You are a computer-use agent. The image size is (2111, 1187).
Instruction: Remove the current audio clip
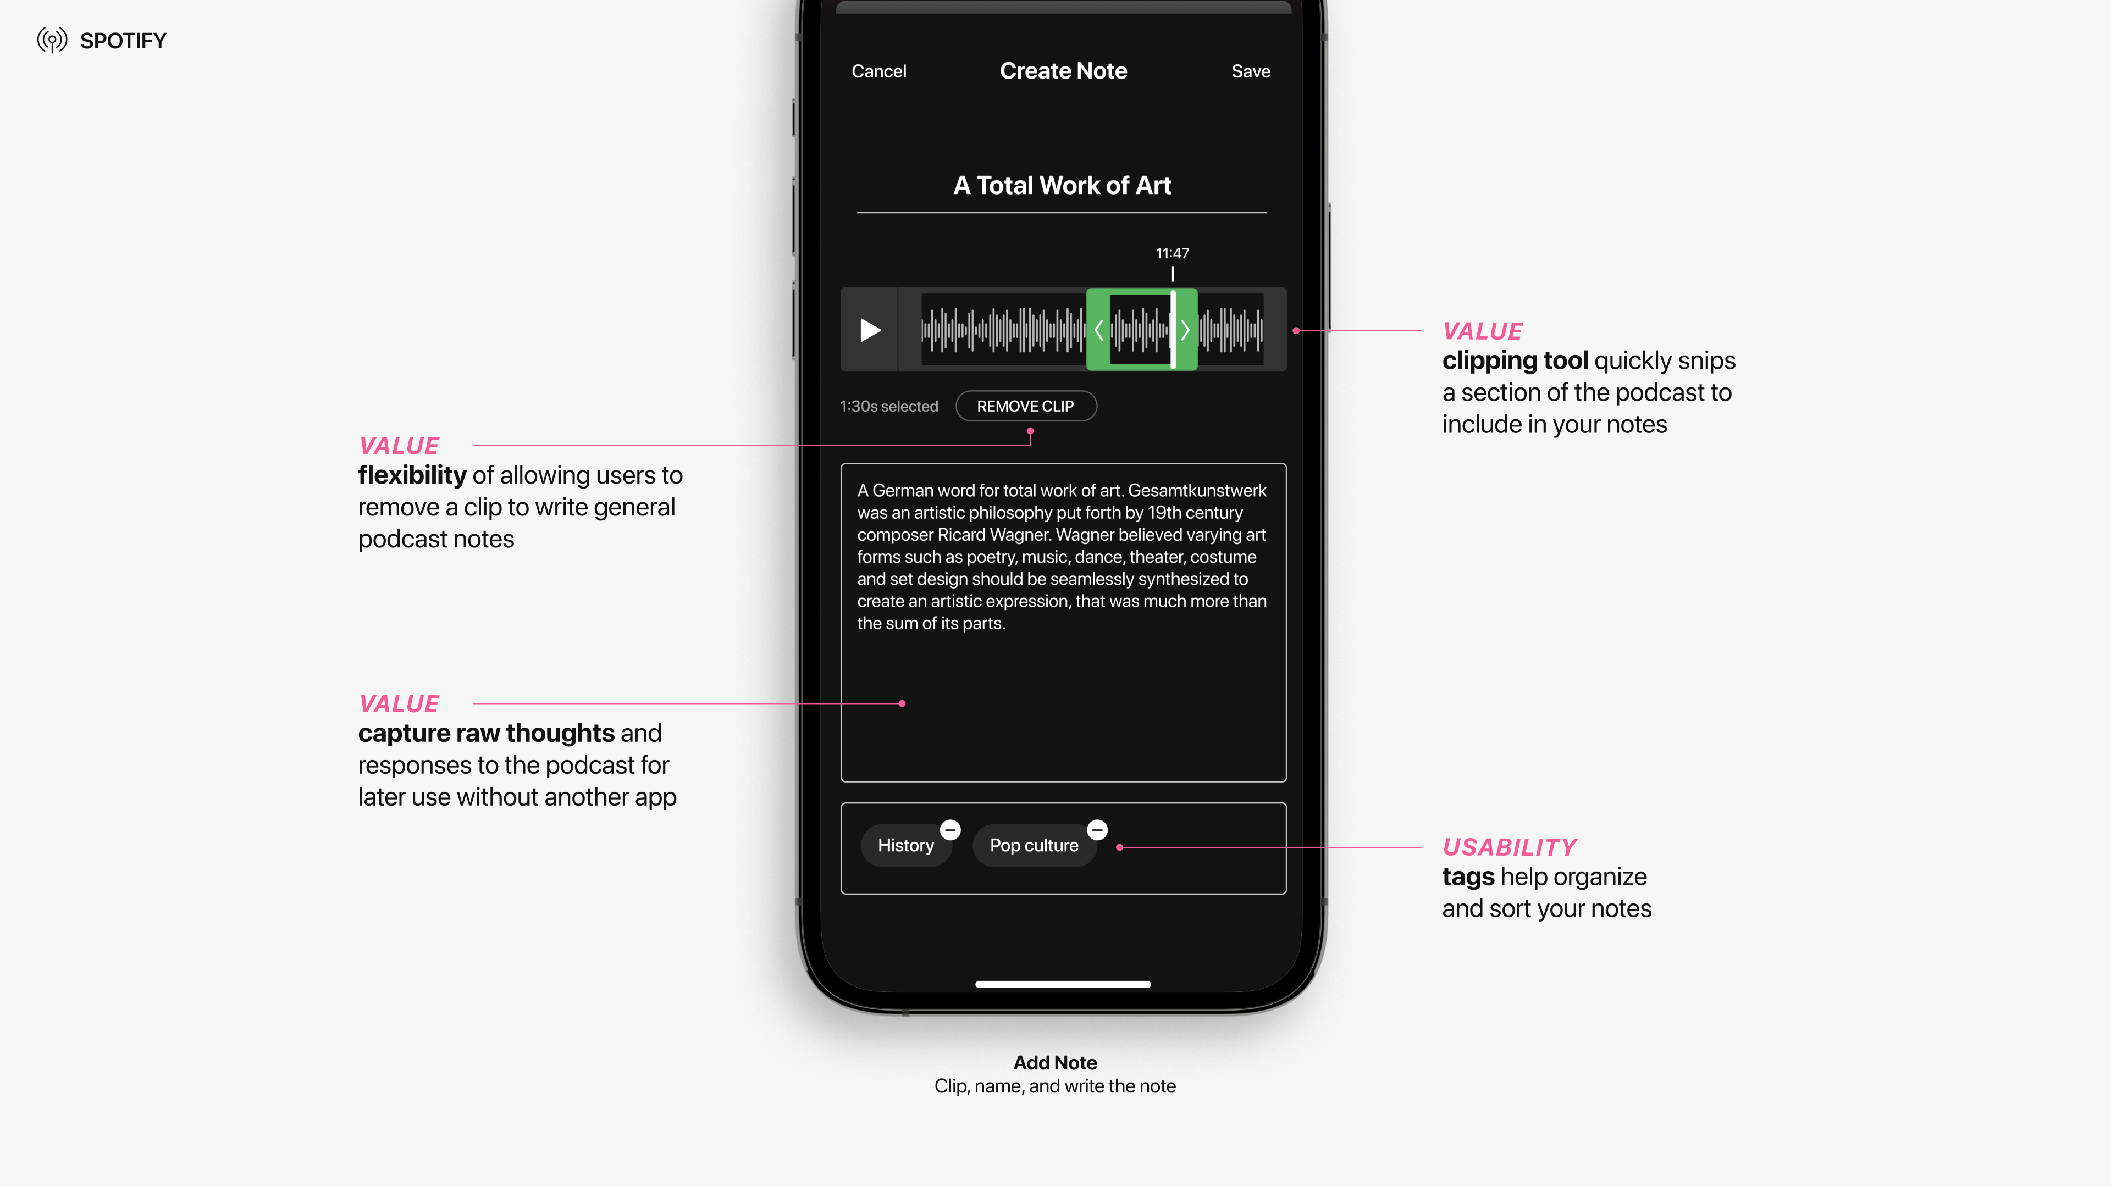coord(1025,406)
